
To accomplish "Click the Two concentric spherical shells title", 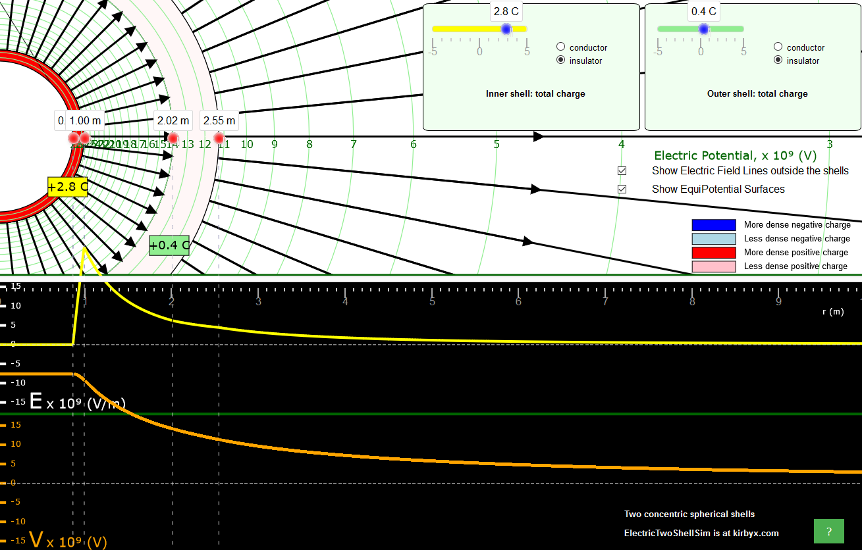I will coord(689,514).
